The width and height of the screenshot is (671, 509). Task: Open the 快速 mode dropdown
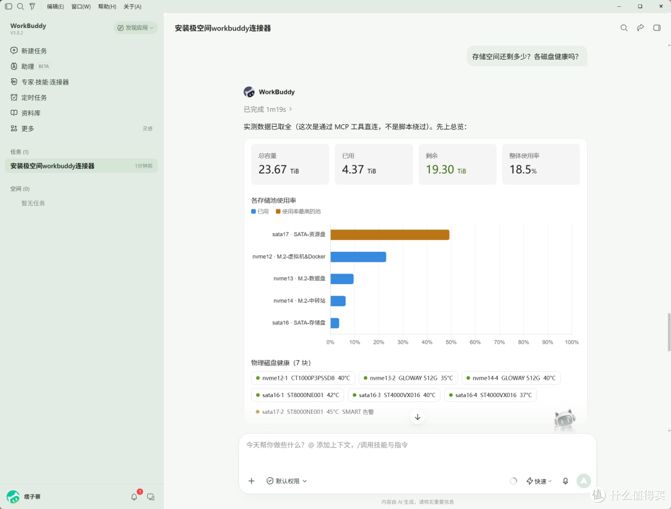coord(539,481)
